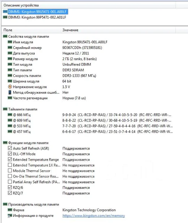
Task: Select value 'Unbuffered DIMM'
Action: click(77, 64)
